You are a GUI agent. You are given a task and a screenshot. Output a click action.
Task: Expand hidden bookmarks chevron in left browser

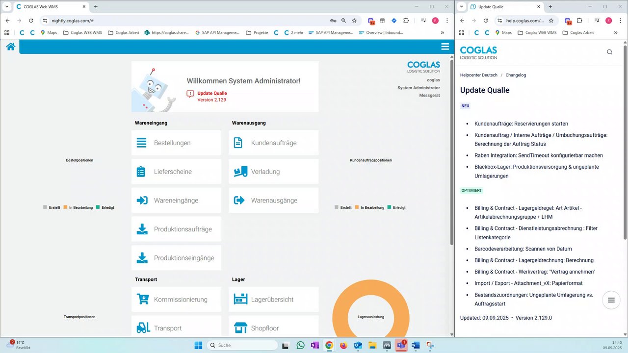coord(443,33)
